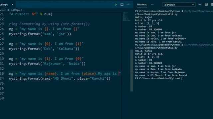Run the Python file with play icon

(115, 5)
